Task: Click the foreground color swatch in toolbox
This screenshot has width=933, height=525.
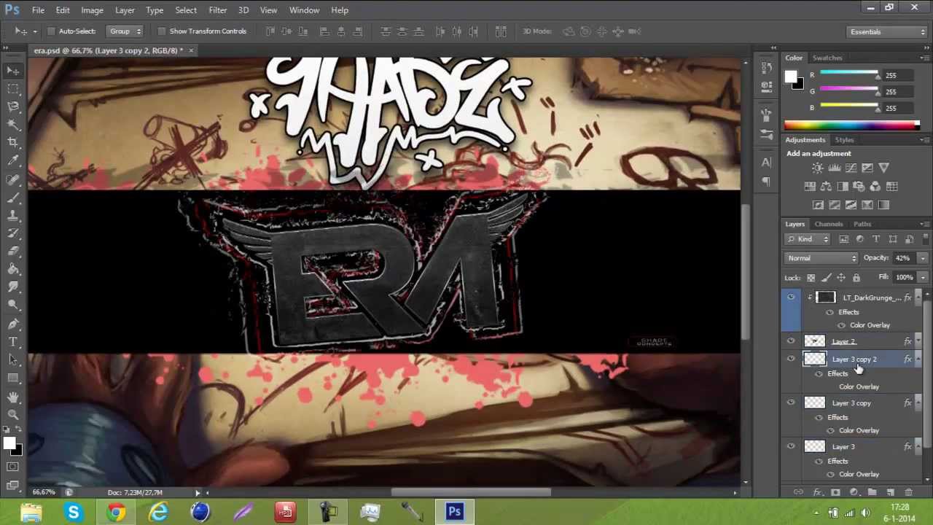Action: pyautogui.click(x=9, y=443)
